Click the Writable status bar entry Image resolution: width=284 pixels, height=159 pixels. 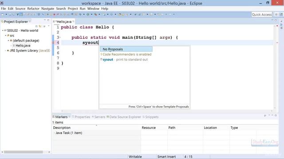pos(135,157)
